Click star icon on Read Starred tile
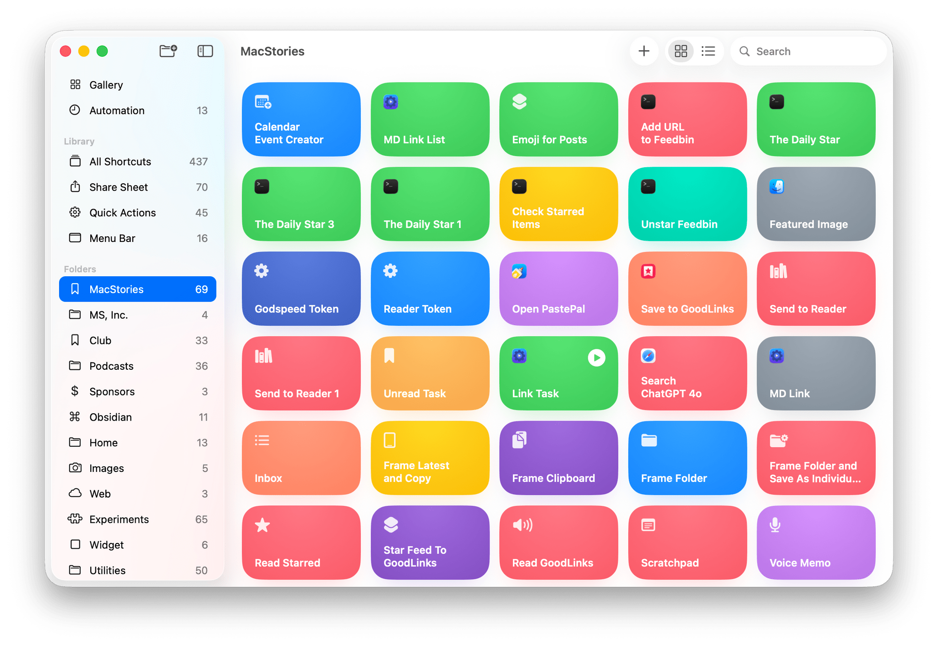 pos(262,525)
